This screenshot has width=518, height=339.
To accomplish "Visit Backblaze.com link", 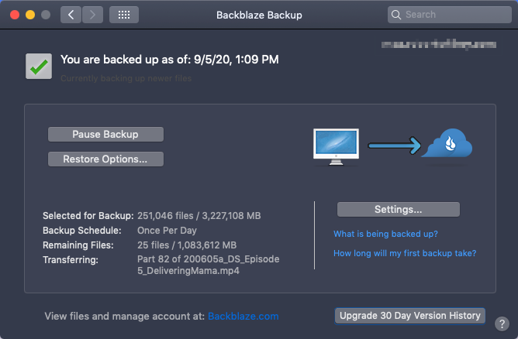I will click(243, 317).
